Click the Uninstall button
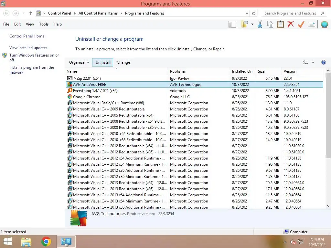 [103, 62]
